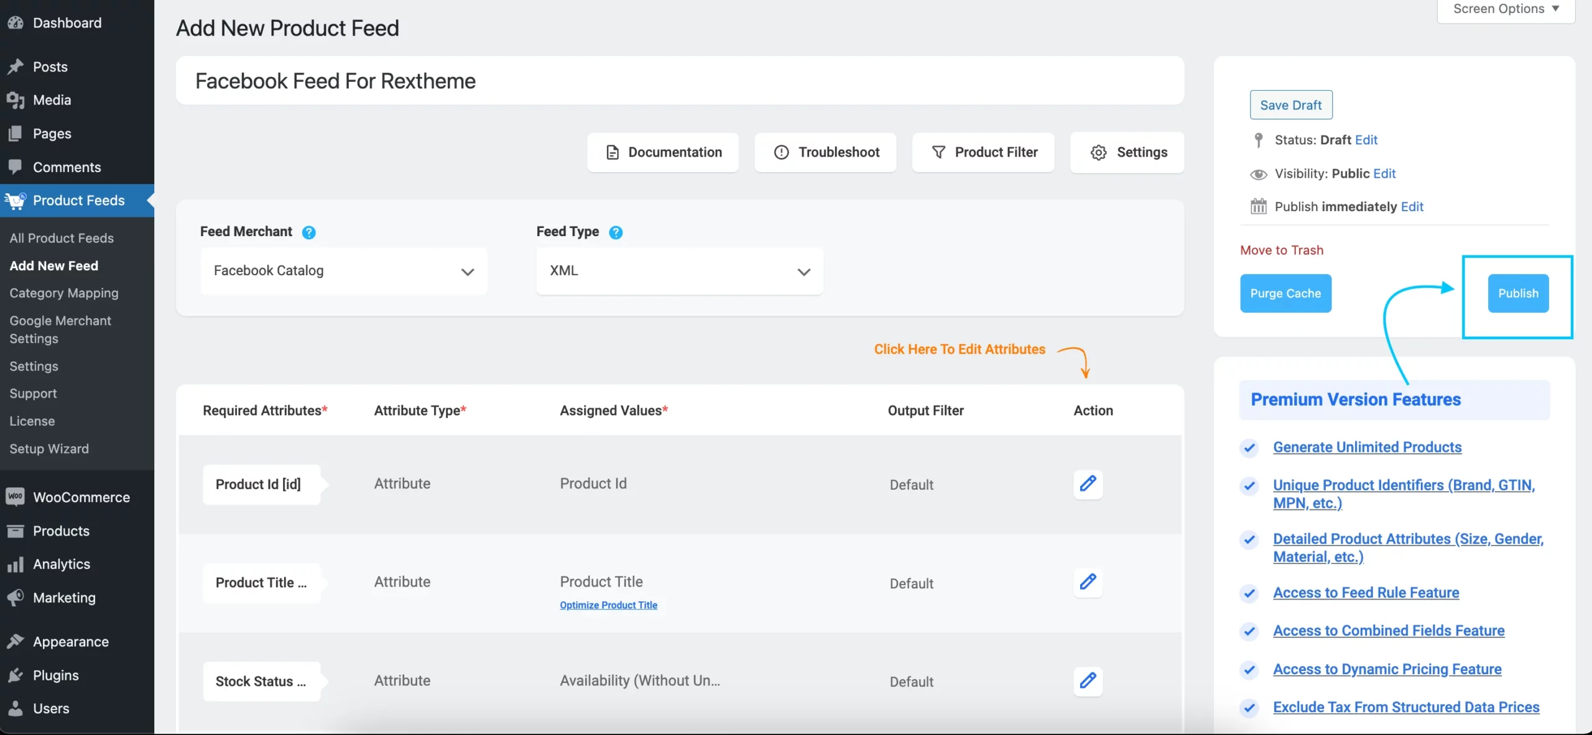Click the Products box icon
1592x735 pixels.
[x=16, y=531]
